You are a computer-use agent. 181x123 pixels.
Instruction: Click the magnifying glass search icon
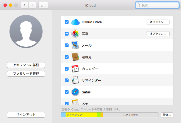coord(138,5)
